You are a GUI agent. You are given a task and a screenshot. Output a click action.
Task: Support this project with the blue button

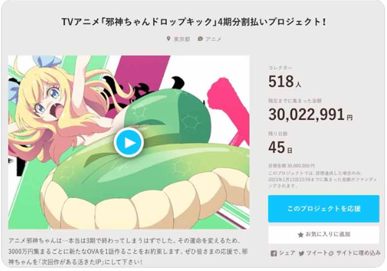[323, 208]
